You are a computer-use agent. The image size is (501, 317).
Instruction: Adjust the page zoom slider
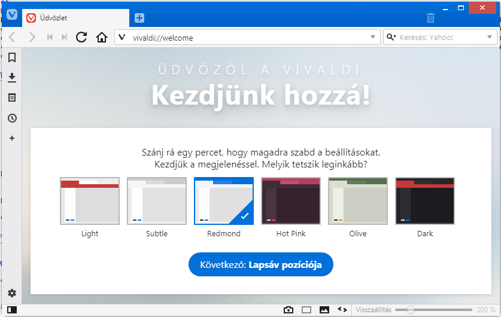[x=433, y=310]
